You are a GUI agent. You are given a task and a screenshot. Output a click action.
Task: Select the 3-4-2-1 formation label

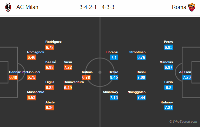click(88, 7)
